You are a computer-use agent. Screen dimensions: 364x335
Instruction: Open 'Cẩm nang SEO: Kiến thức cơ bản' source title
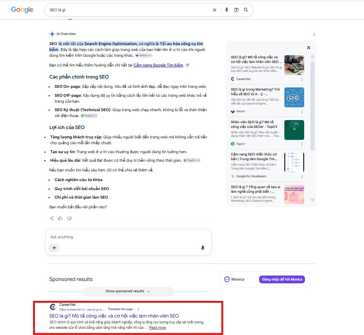[x=254, y=157]
